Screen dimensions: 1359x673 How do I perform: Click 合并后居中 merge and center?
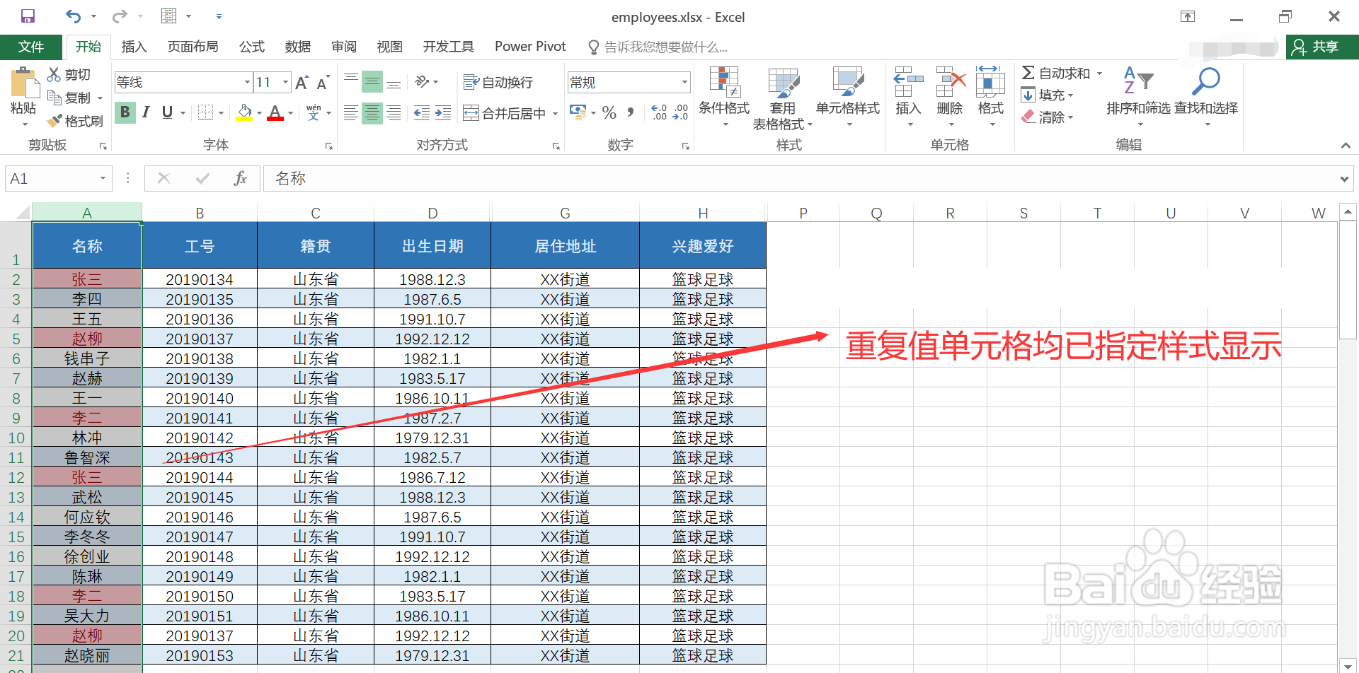[x=505, y=113]
